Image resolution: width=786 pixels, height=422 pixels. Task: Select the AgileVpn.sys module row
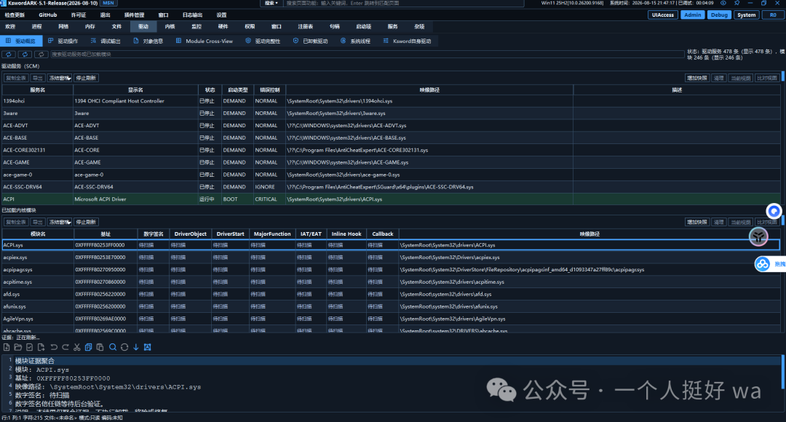[x=391, y=319]
